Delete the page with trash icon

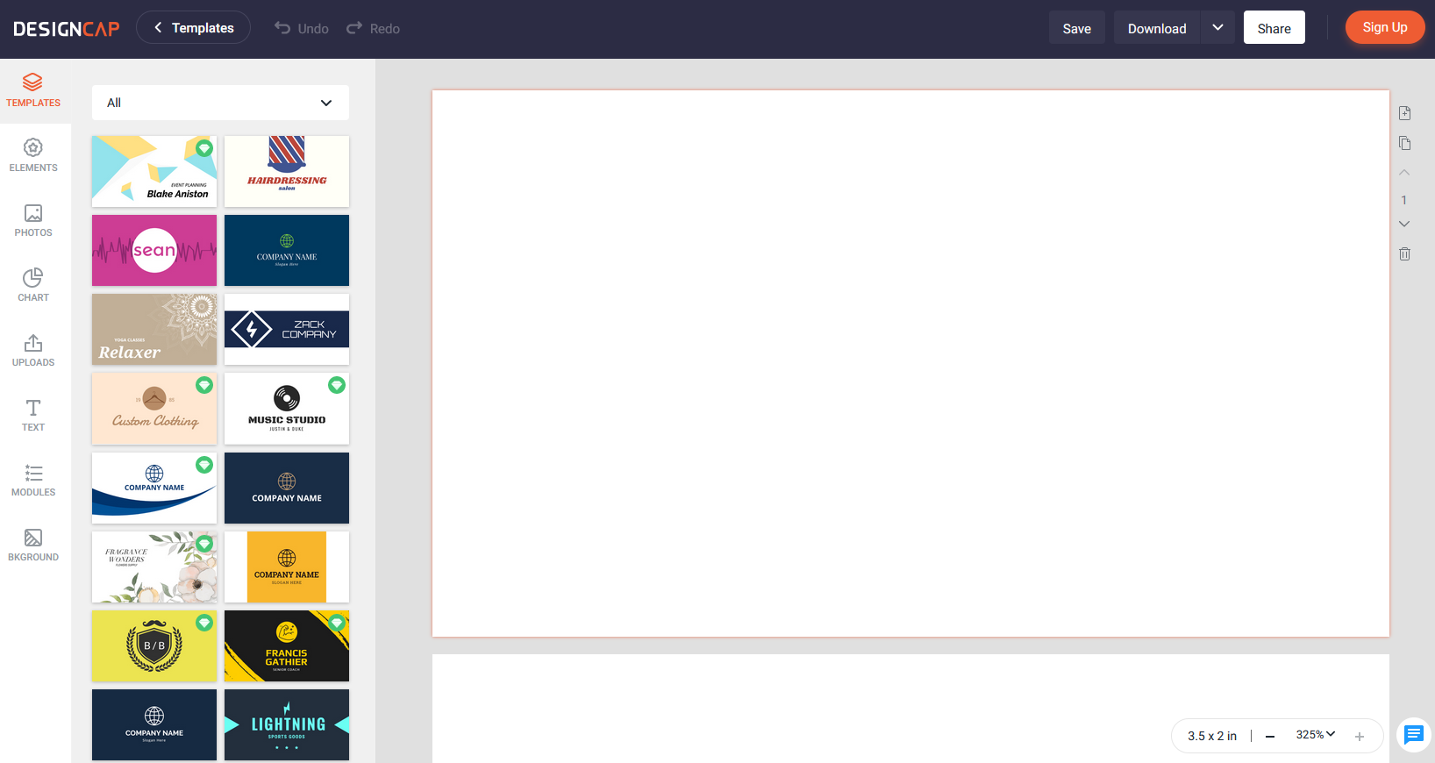pyautogui.click(x=1404, y=253)
